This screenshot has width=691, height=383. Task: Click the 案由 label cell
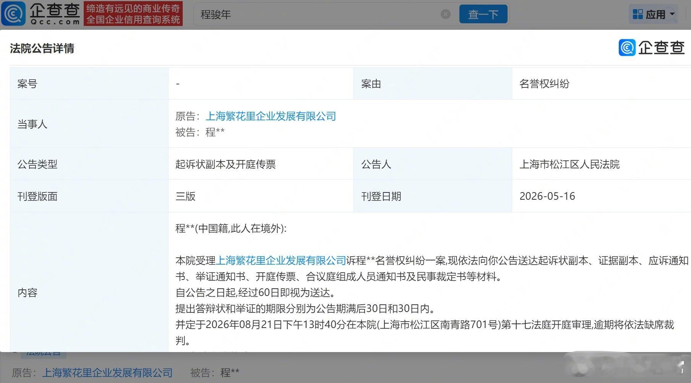[x=433, y=84]
